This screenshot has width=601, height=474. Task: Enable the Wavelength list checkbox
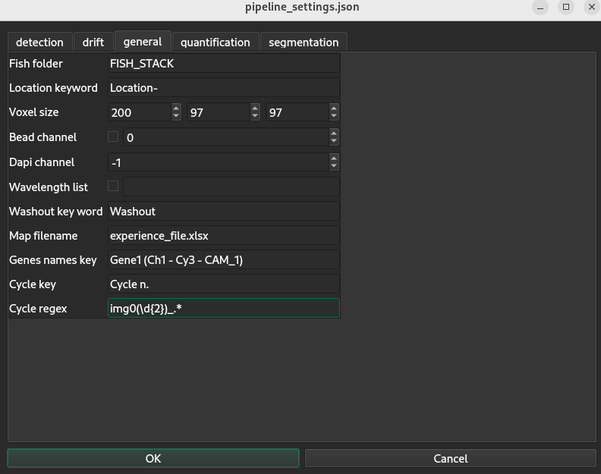(113, 187)
